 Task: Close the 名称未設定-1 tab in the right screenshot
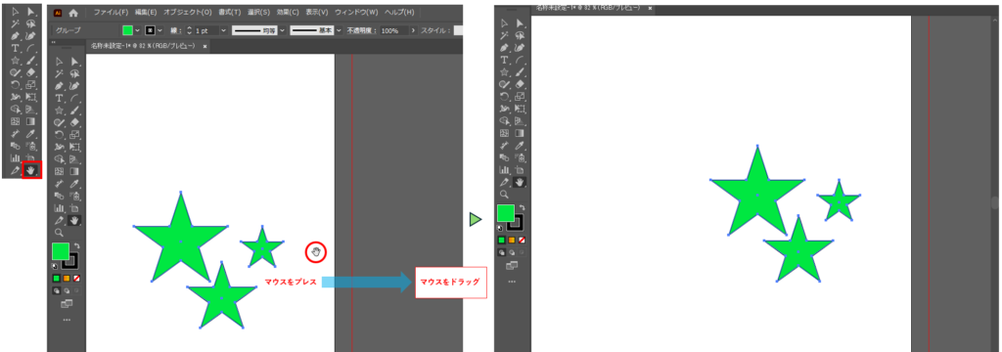[x=651, y=8]
